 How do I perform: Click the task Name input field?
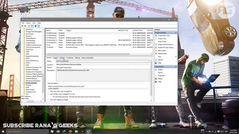click(103, 61)
